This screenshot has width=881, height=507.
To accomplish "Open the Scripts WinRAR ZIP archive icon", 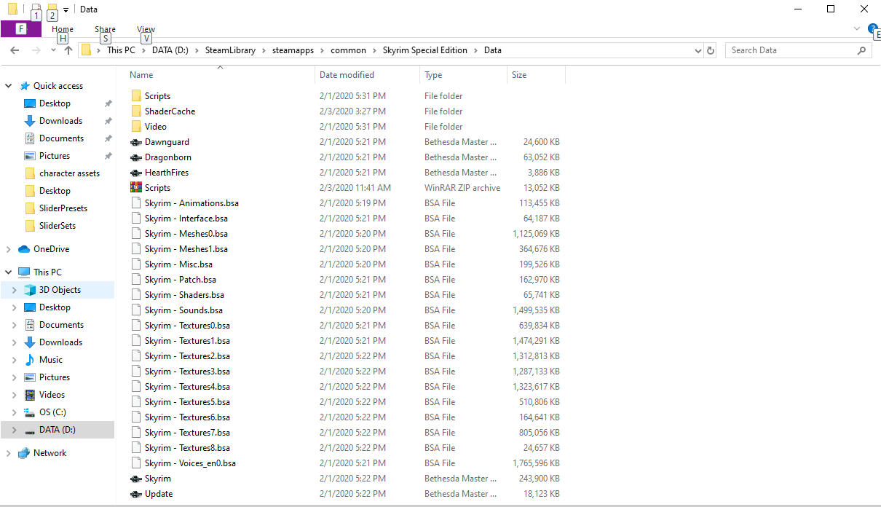I will tap(136, 188).
